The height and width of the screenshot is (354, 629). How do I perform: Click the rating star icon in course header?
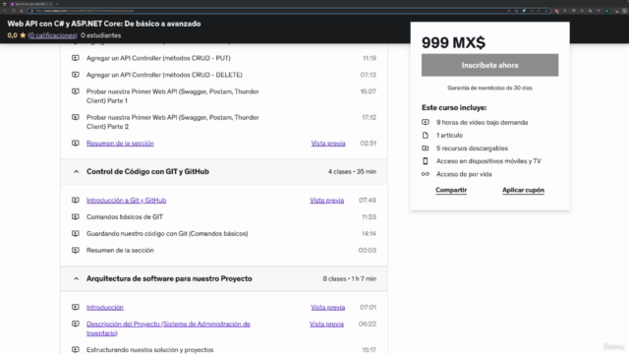23,35
